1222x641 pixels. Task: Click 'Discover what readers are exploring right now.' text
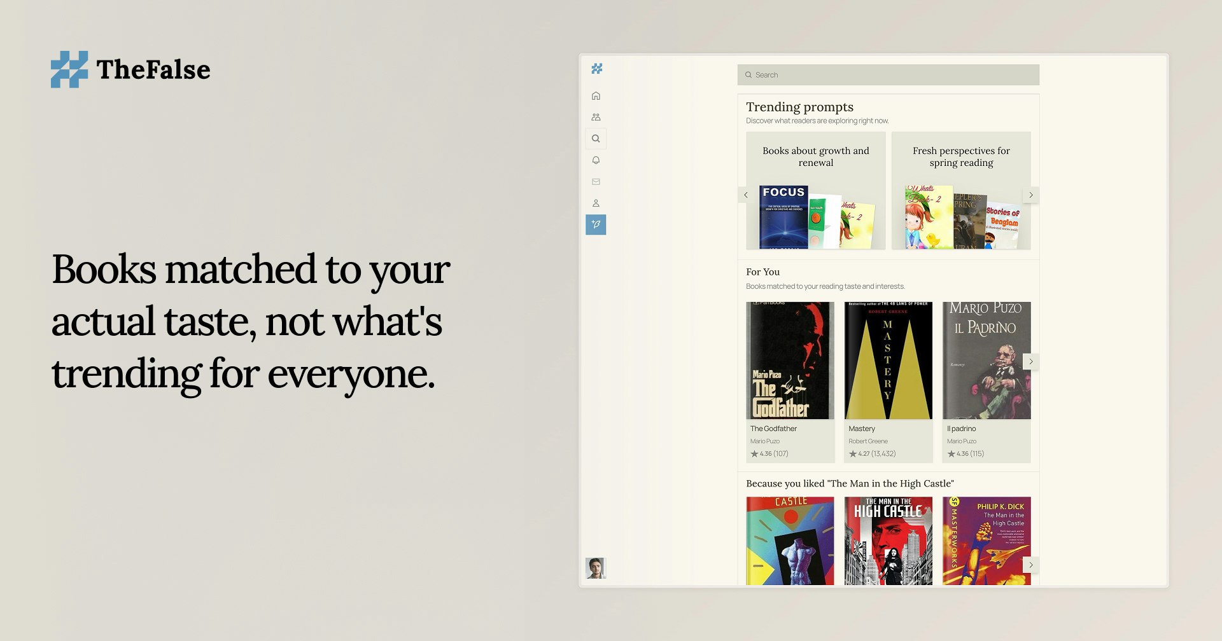click(817, 121)
